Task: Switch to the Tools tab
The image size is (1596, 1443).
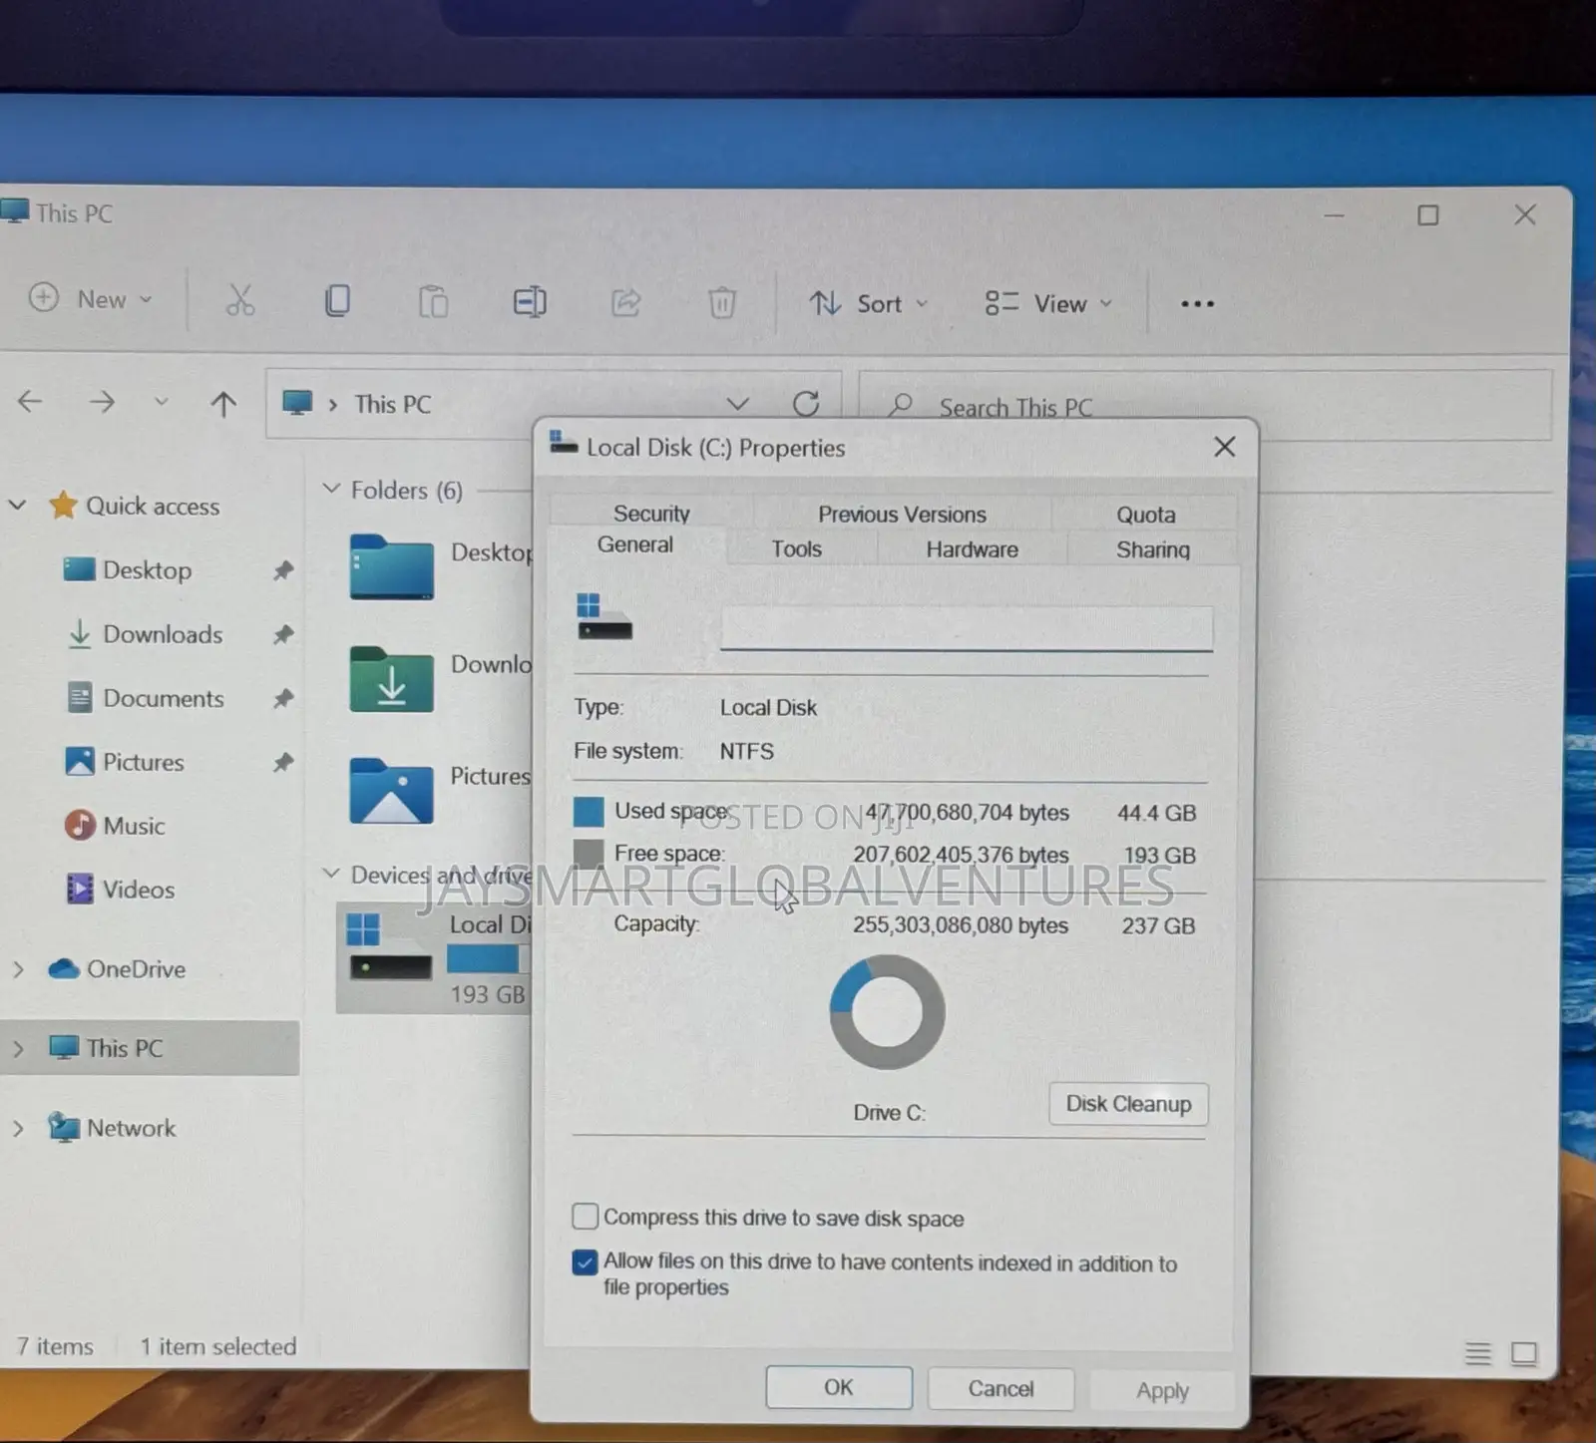Action: coord(796,548)
